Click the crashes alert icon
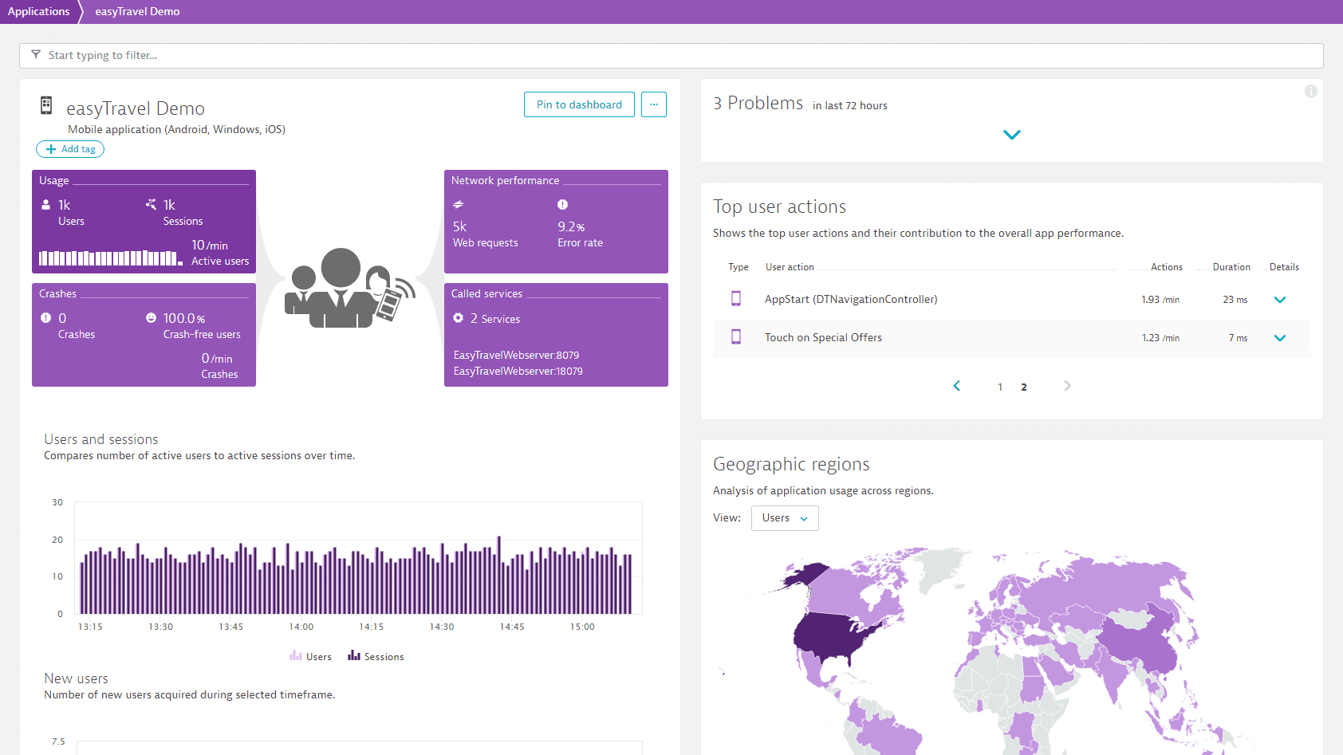Viewport: 1343px width, 755px height. click(x=45, y=318)
